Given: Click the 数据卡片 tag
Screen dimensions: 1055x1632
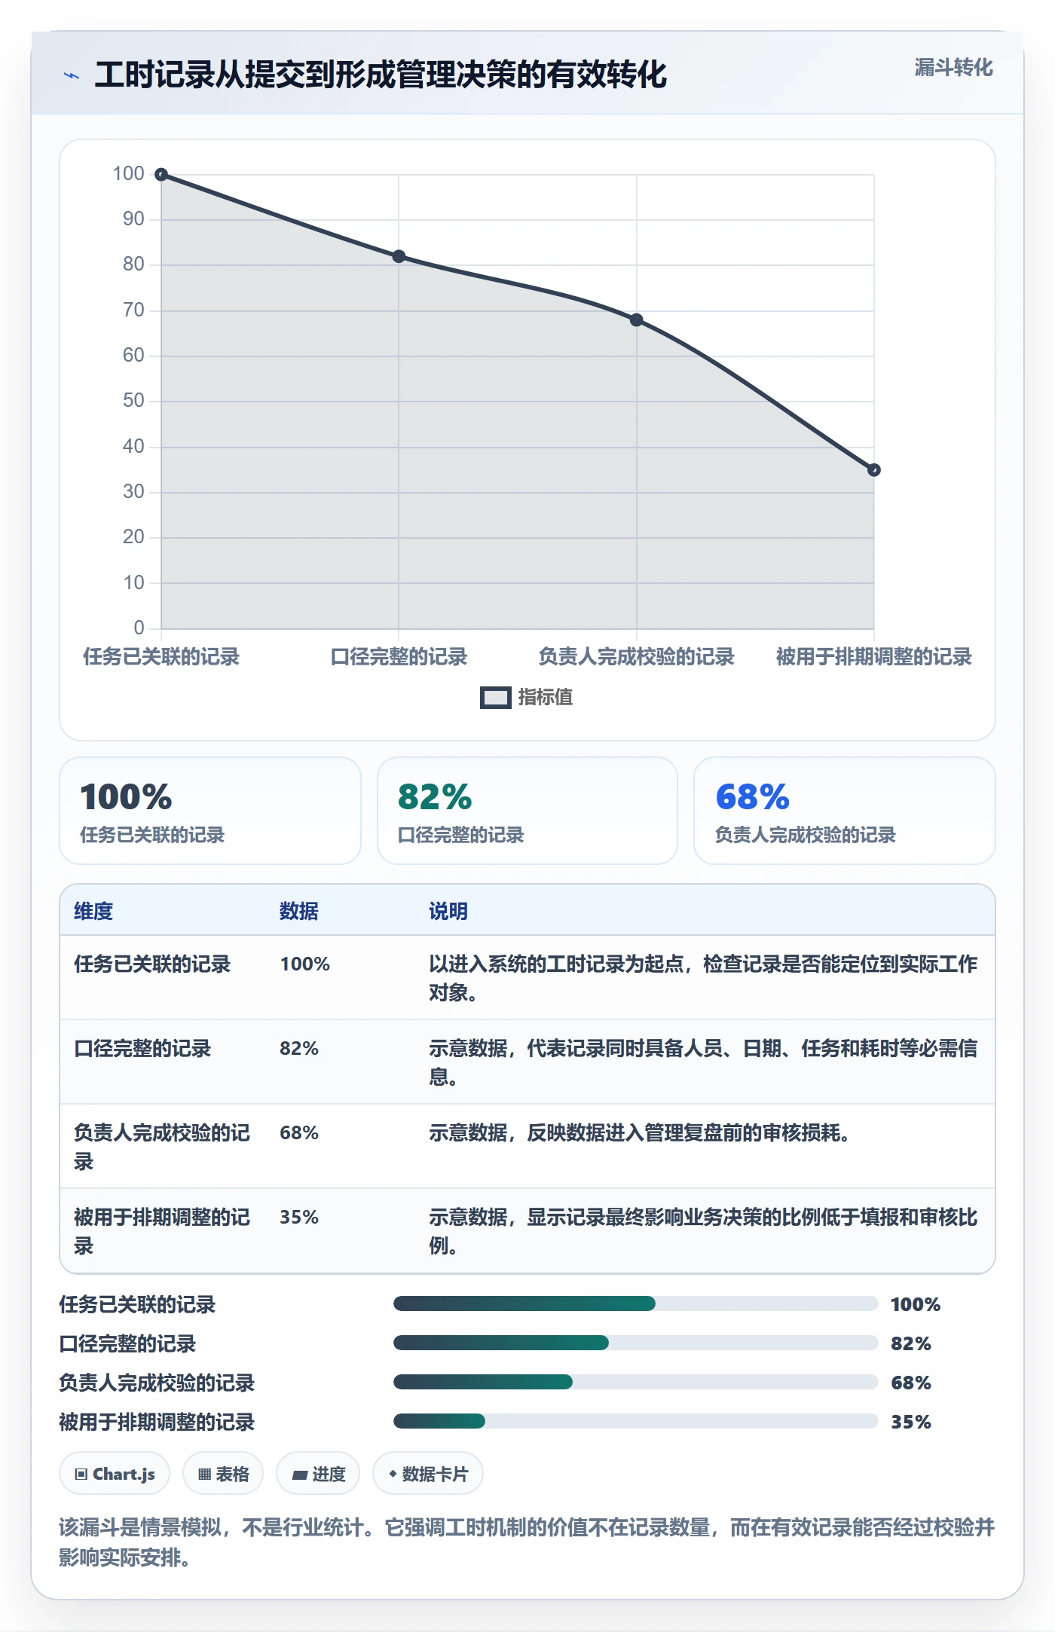Looking at the screenshot, I should tap(428, 1474).
